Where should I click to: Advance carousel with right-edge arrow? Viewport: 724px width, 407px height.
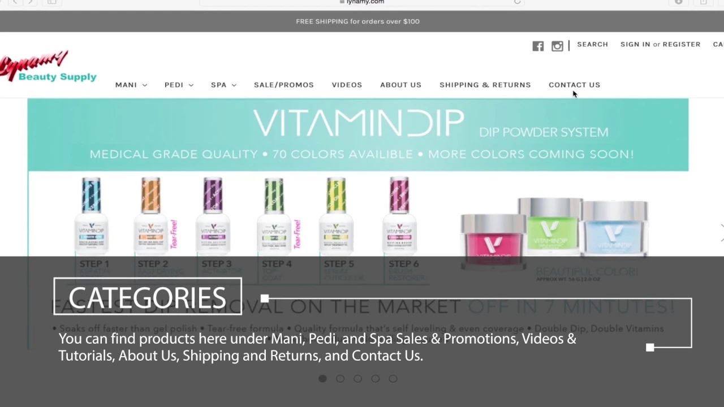(x=721, y=233)
